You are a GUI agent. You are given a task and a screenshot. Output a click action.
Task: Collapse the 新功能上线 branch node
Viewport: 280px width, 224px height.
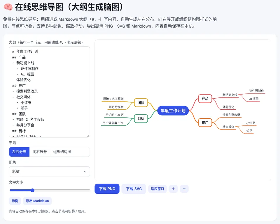coord(230,95)
